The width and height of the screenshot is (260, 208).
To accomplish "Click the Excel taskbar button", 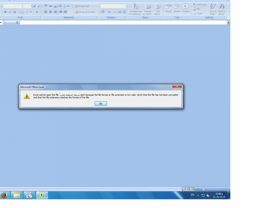I will [42, 195].
